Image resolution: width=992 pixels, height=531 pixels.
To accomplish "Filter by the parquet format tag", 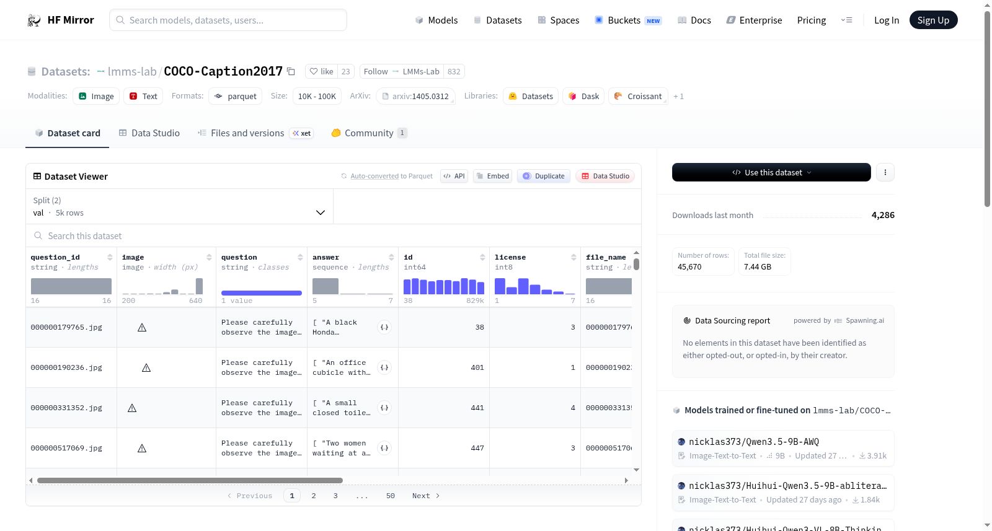I will pyautogui.click(x=236, y=96).
